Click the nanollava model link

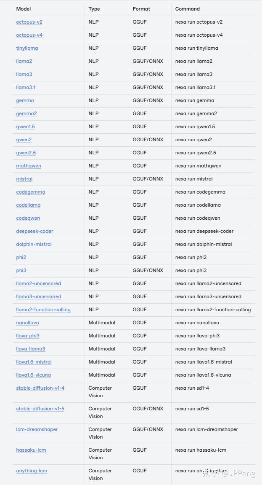pos(27,323)
